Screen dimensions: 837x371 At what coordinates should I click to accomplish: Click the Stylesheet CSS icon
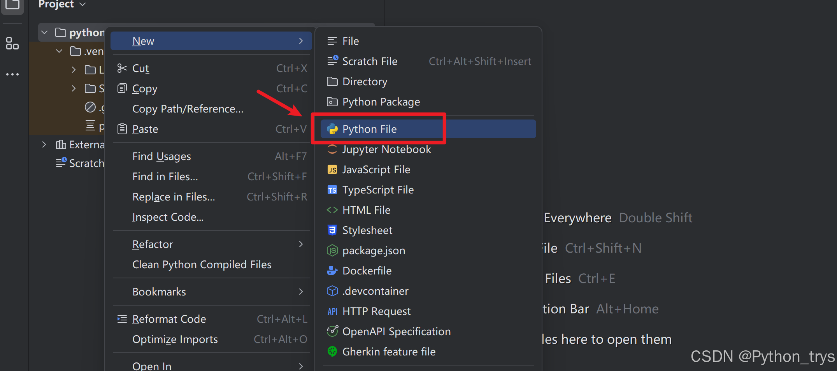[x=332, y=230]
